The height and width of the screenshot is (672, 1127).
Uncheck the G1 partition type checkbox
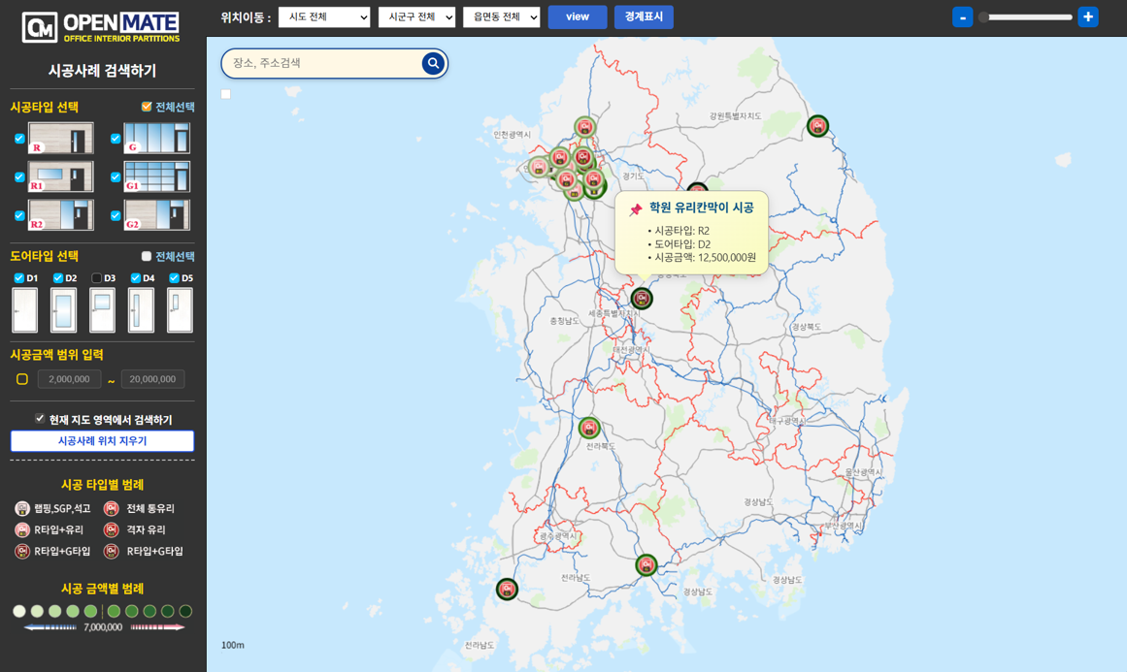tap(116, 177)
